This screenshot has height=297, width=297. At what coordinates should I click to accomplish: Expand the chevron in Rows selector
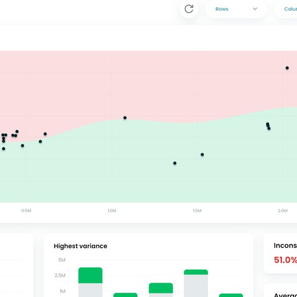pyautogui.click(x=255, y=9)
